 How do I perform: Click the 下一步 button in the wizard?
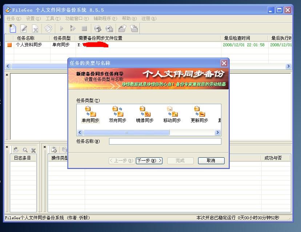(x=149, y=161)
